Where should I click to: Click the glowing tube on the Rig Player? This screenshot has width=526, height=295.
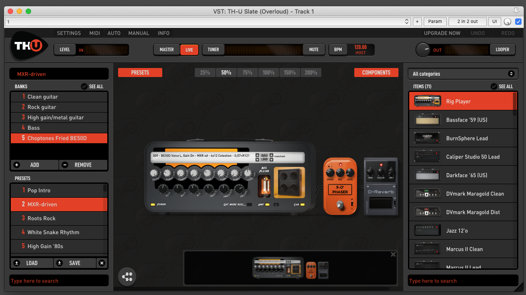pos(264,186)
